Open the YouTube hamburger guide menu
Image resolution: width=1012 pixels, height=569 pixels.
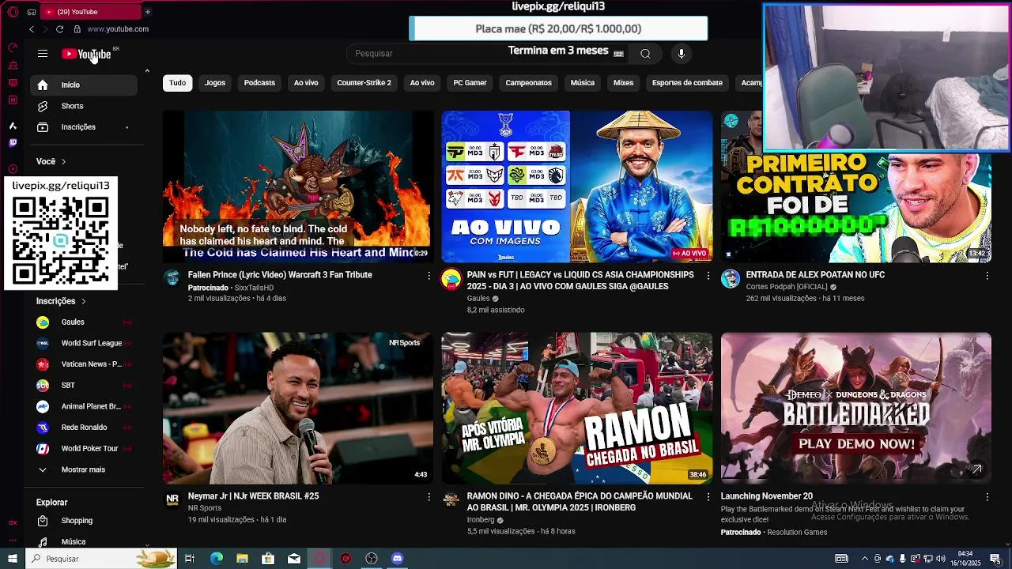pos(43,54)
